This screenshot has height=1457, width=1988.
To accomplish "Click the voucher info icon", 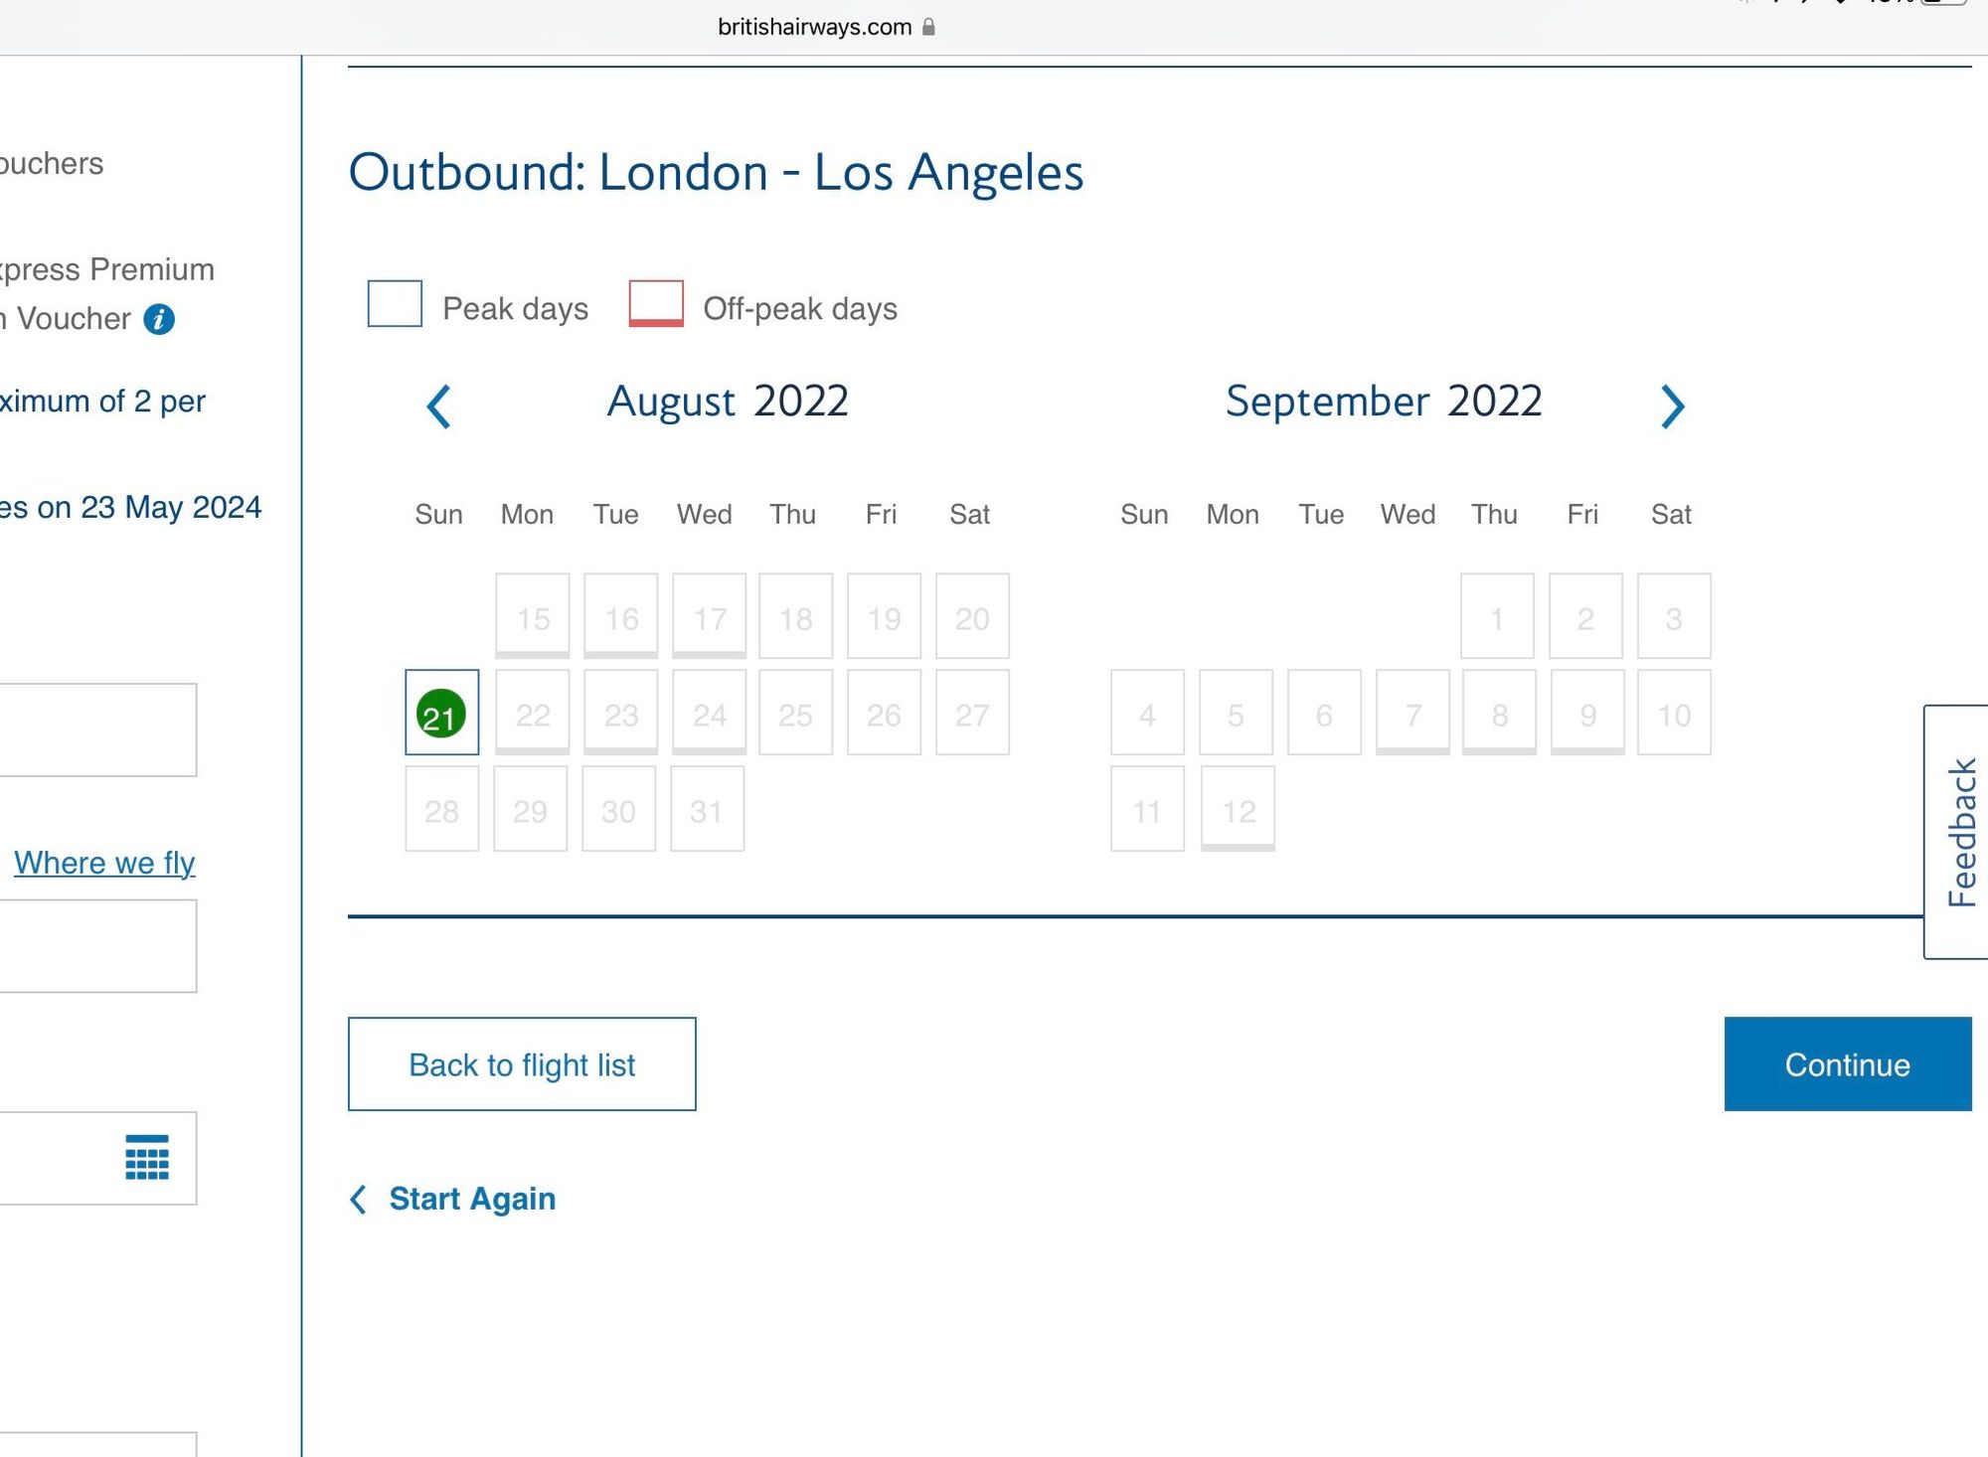I will [159, 319].
